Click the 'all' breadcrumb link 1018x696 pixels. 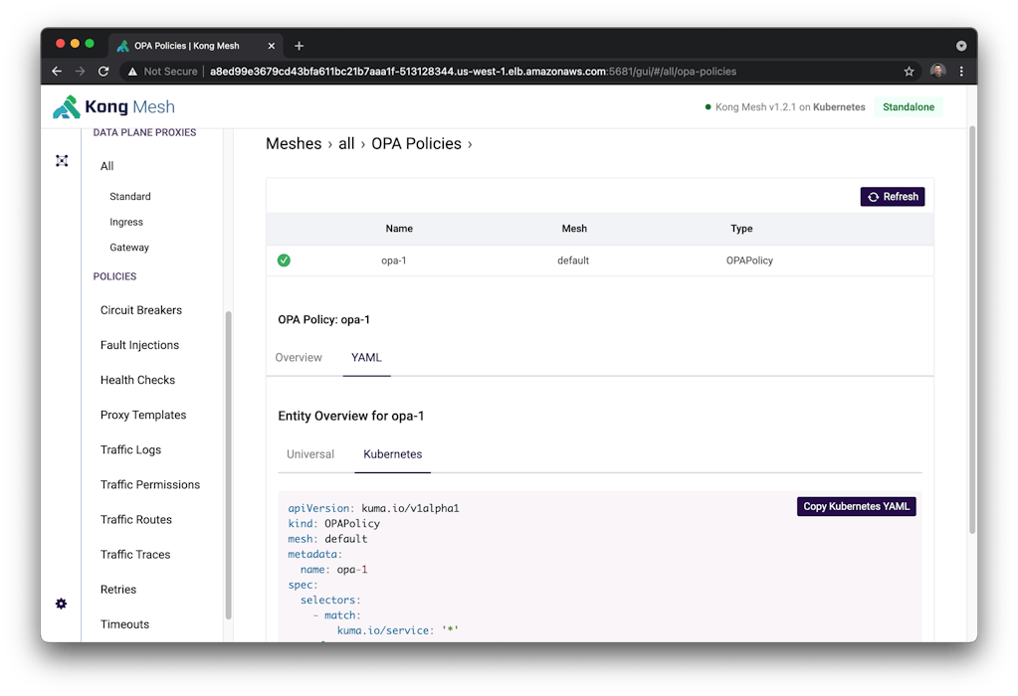pos(346,144)
